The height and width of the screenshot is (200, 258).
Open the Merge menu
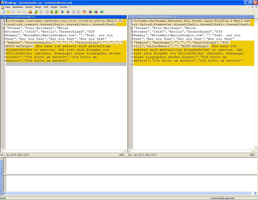point(38,7)
